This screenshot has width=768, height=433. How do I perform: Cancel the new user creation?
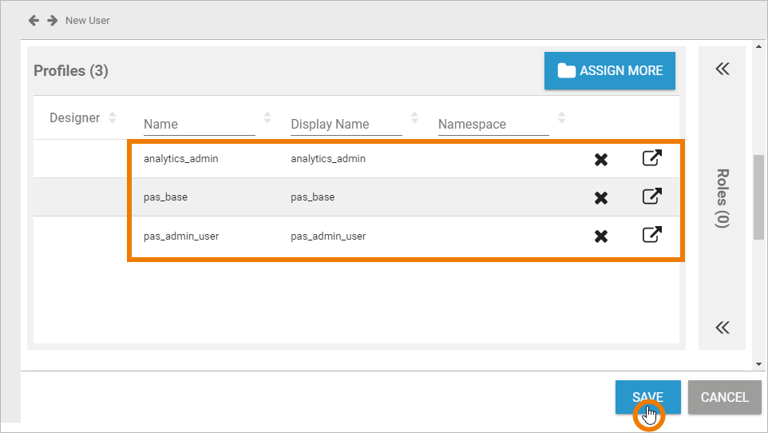coord(724,397)
